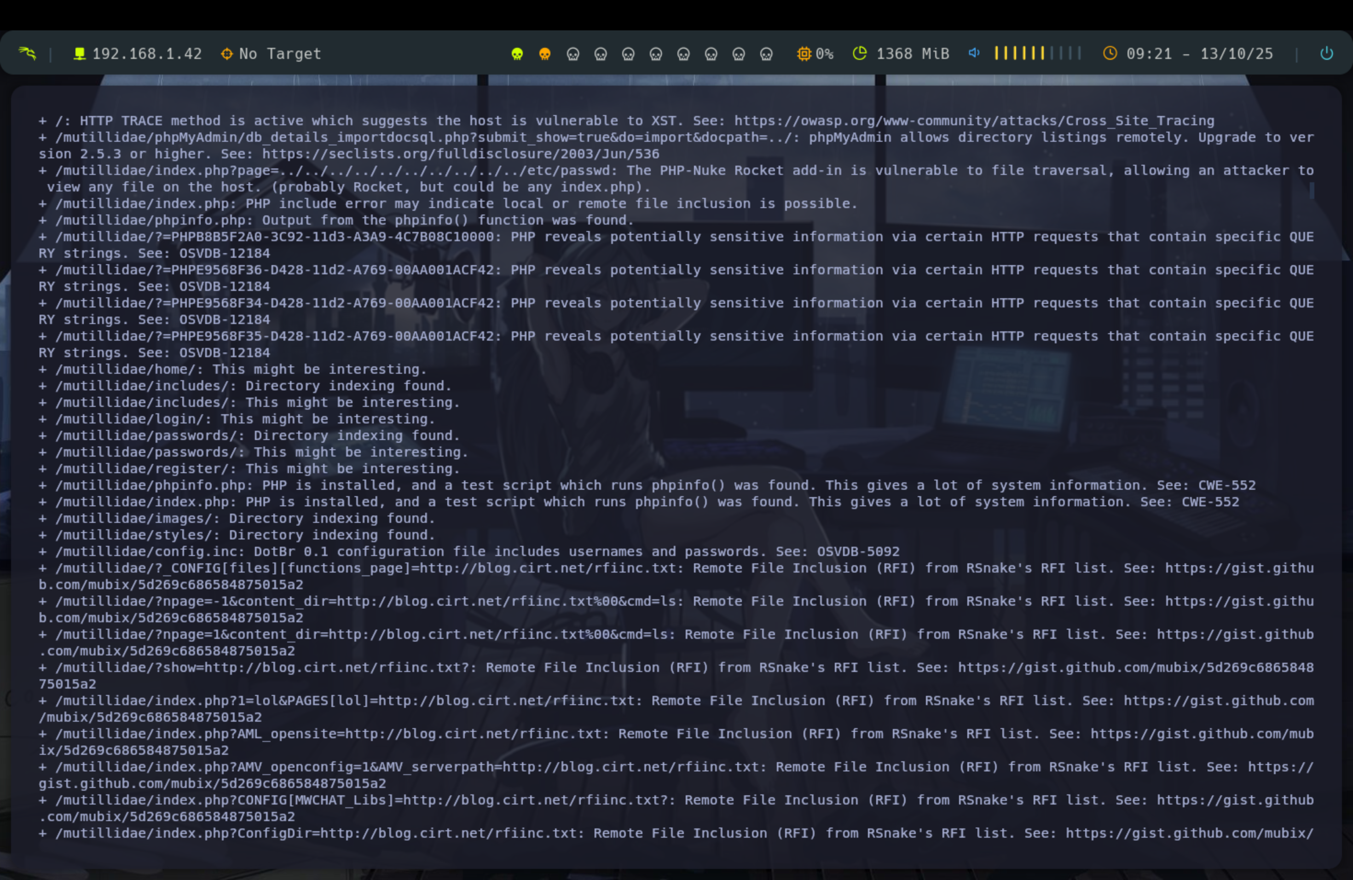The height and width of the screenshot is (880, 1353).
Task: Switch to last skull workspace
Action: (766, 54)
